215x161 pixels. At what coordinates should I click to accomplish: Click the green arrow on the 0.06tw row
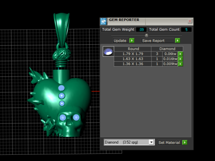coord(181,54)
